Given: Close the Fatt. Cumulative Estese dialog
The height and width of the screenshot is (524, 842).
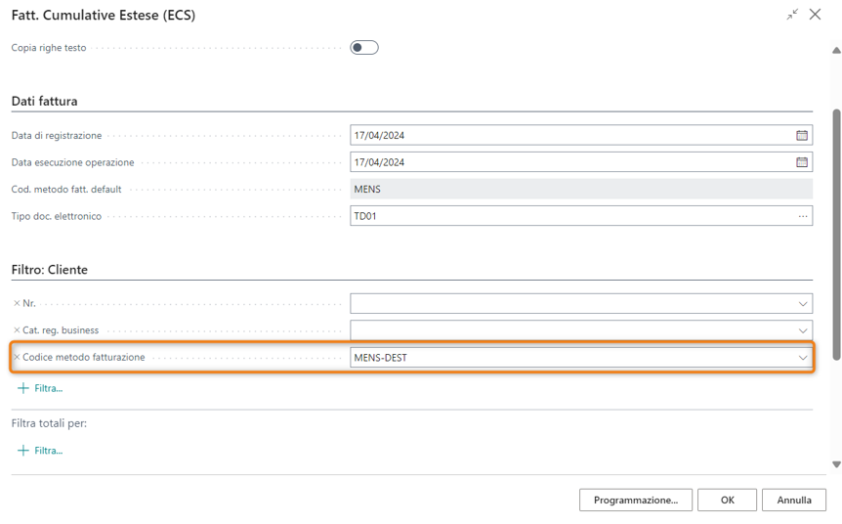Looking at the screenshot, I should click(x=816, y=15).
